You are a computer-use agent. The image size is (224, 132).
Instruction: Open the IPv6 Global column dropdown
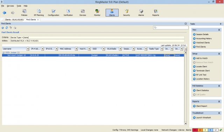pyautogui.click(x=56, y=49)
